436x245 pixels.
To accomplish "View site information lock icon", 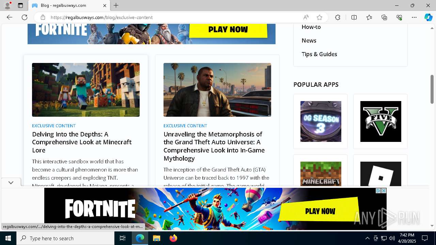I will coord(43,17).
